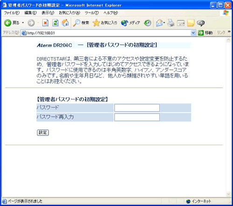Click the Edit page icon
The width and height of the screenshot is (233, 206).
click(x=181, y=23)
